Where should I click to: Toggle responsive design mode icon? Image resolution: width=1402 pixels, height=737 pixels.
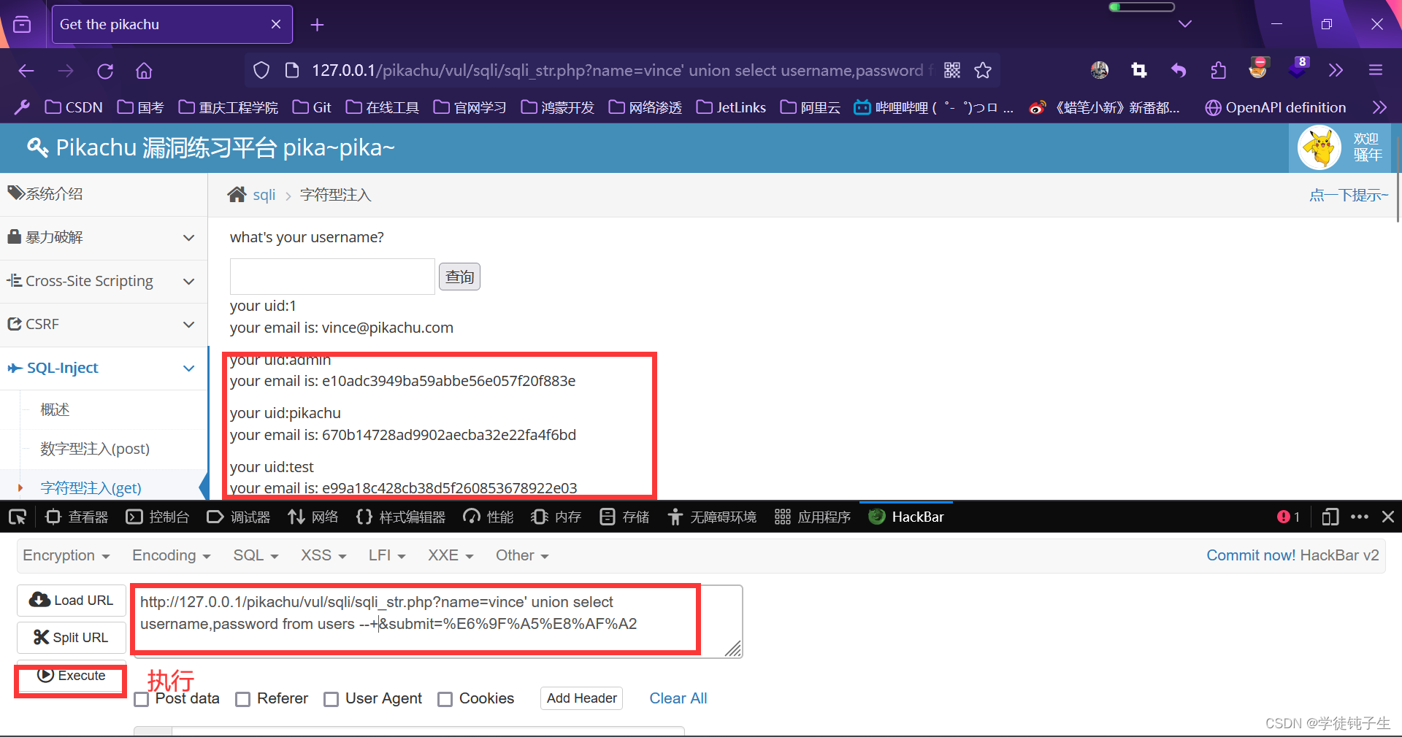pos(1330,517)
